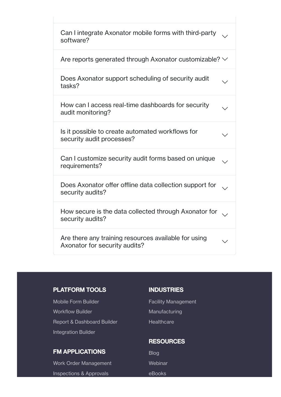Visit the Integration Builder page
Image resolution: width=281 pixels, height=397 pixels.
click(x=74, y=332)
